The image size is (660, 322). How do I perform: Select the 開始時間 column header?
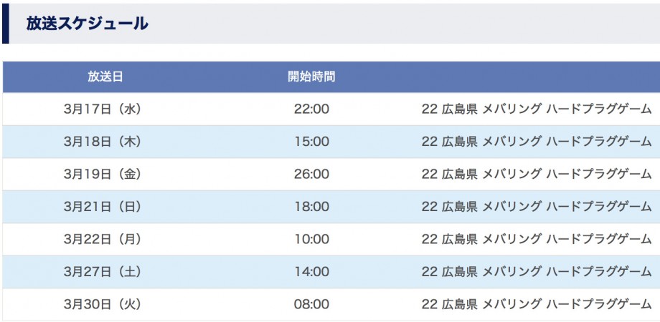tap(311, 77)
